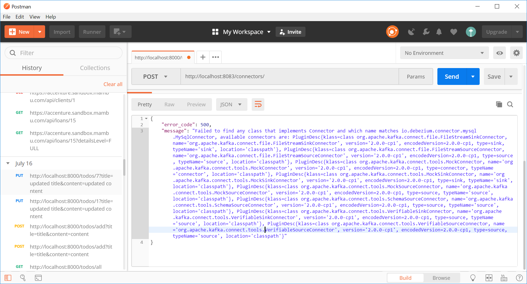This screenshot has width=527, height=284.
Task: Open the user avatar menu
Action: [x=471, y=32]
